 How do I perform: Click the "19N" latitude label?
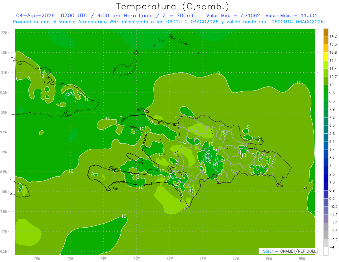(x=4, y=152)
